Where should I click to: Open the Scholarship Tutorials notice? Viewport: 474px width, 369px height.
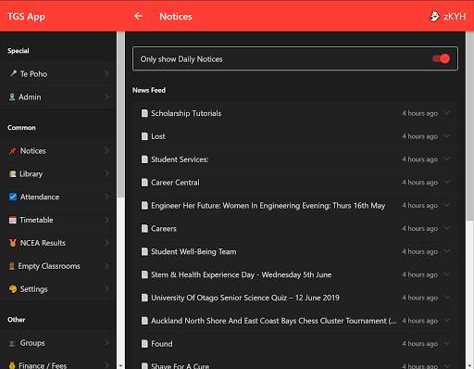[x=295, y=113]
